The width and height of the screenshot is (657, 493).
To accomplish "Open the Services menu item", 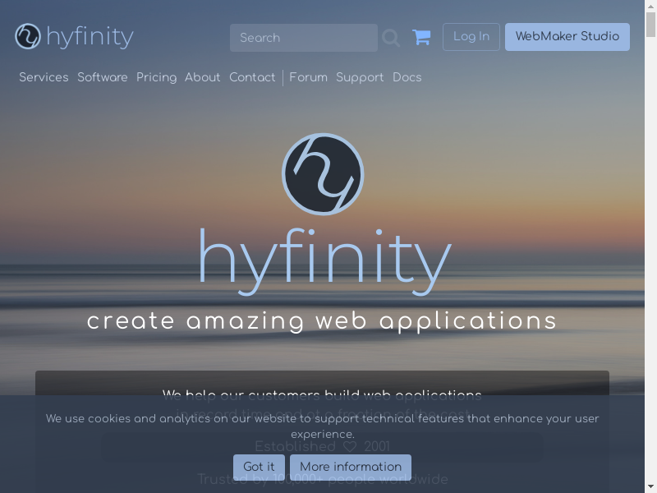I will [44, 77].
